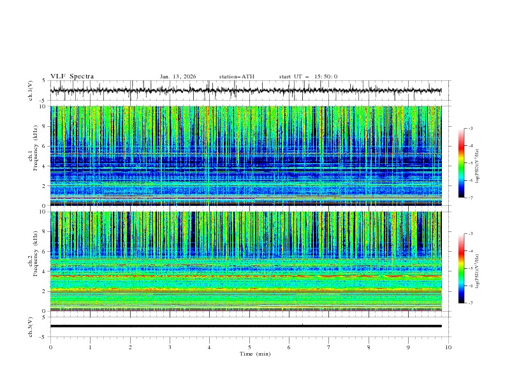Screen dimensions: 505x390
Task: Click the "-7" label on the ch.1 colorbar
Action: 471,198
